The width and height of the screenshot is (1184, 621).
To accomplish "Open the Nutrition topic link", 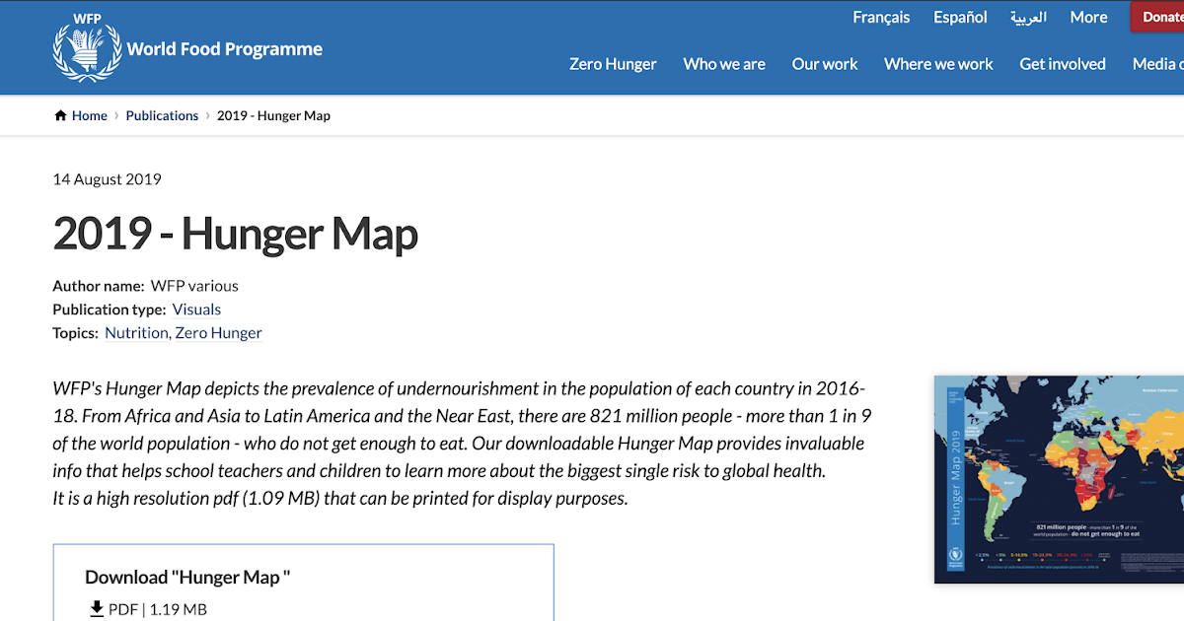I will pyautogui.click(x=136, y=332).
